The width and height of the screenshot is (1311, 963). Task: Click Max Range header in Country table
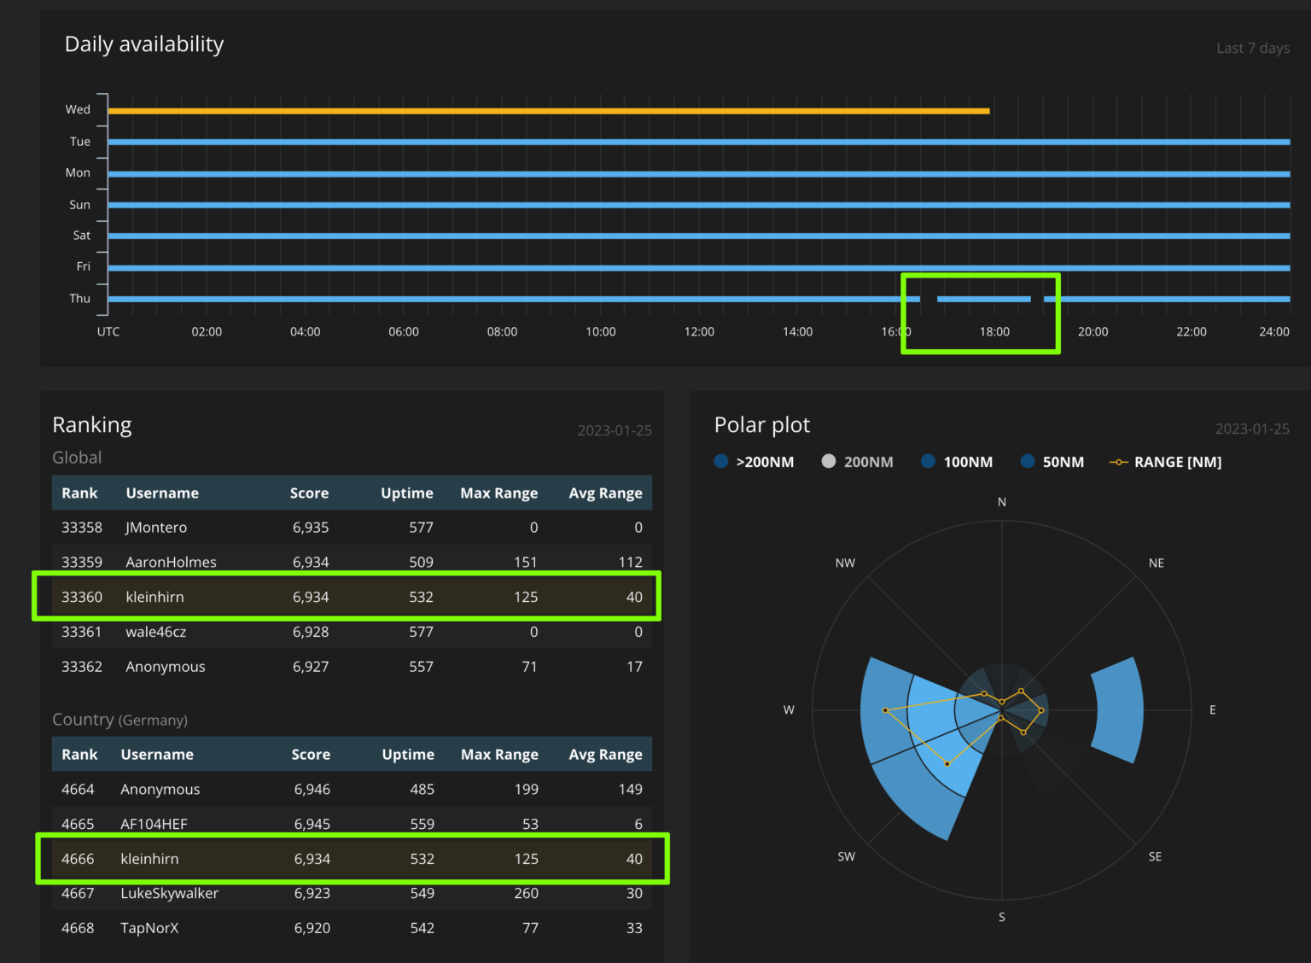pyautogui.click(x=499, y=755)
